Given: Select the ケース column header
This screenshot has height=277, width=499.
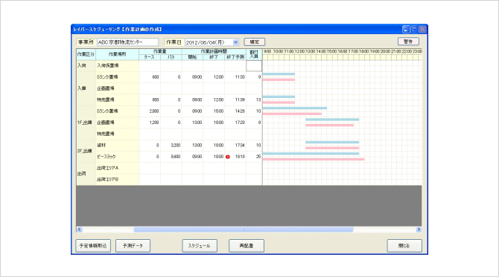Looking at the screenshot, I should tap(149, 57).
